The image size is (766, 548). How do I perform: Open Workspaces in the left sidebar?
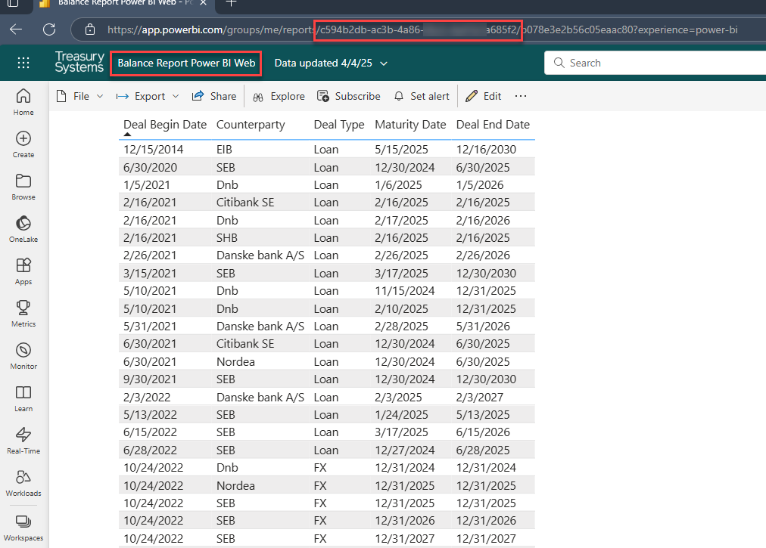pos(23,528)
